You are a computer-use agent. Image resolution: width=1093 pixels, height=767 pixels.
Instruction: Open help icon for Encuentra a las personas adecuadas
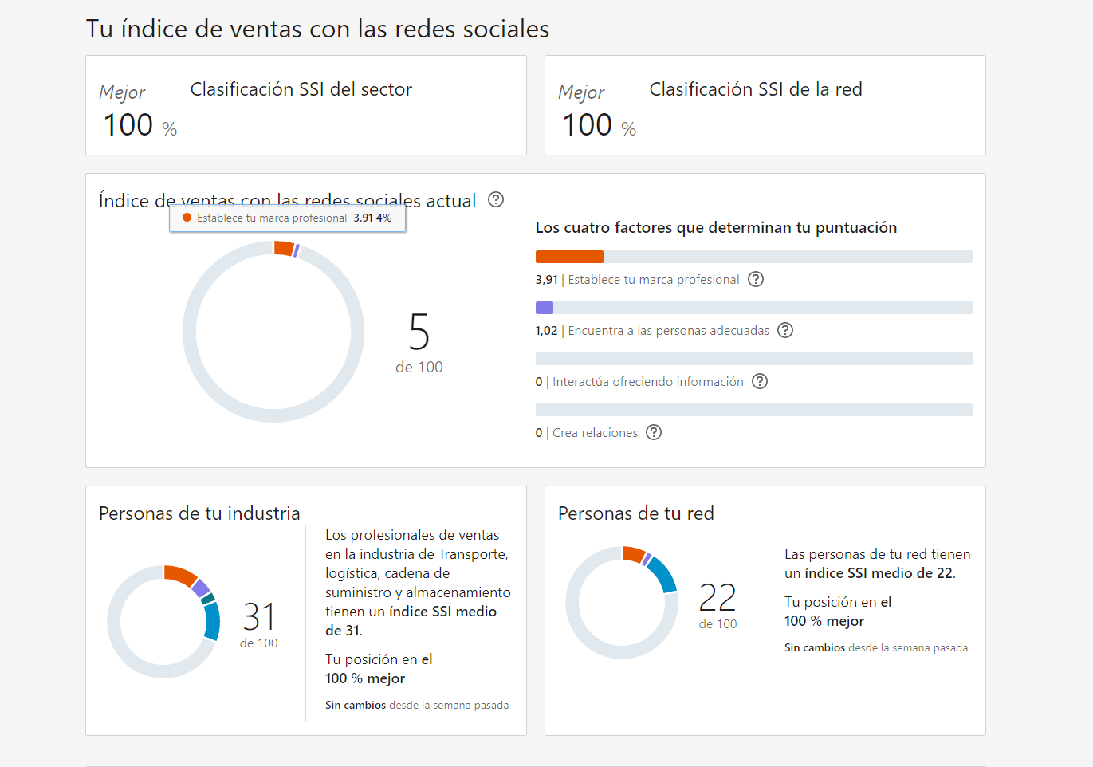pos(785,330)
